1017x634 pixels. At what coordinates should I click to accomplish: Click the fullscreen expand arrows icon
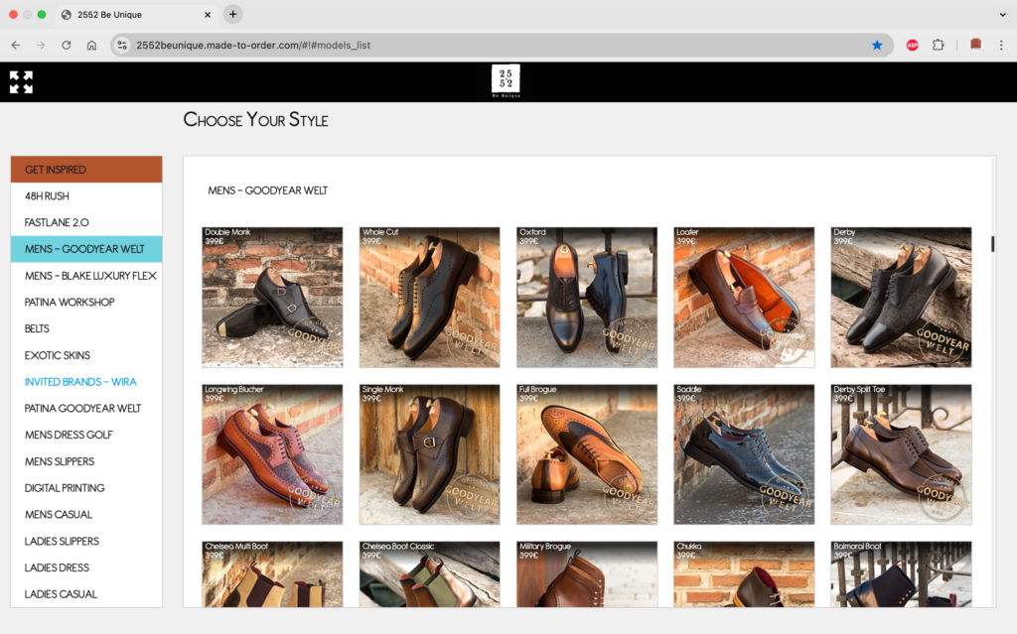tap(21, 82)
